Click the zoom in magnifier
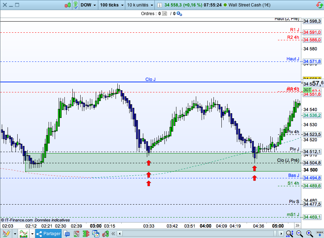The height and width of the screenshot is (238, 324). (309, 234)
